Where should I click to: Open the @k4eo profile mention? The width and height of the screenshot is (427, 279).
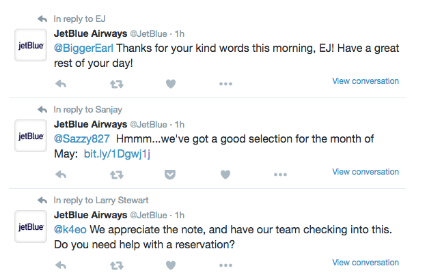point(70,229)
